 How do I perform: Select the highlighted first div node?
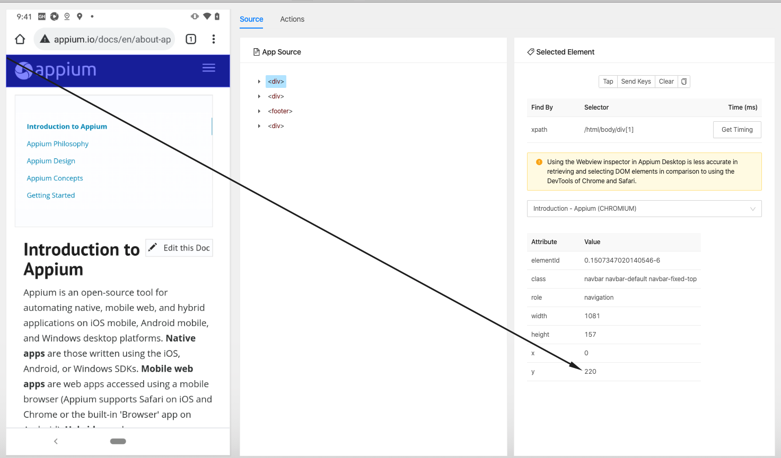[x=276, y=81]
